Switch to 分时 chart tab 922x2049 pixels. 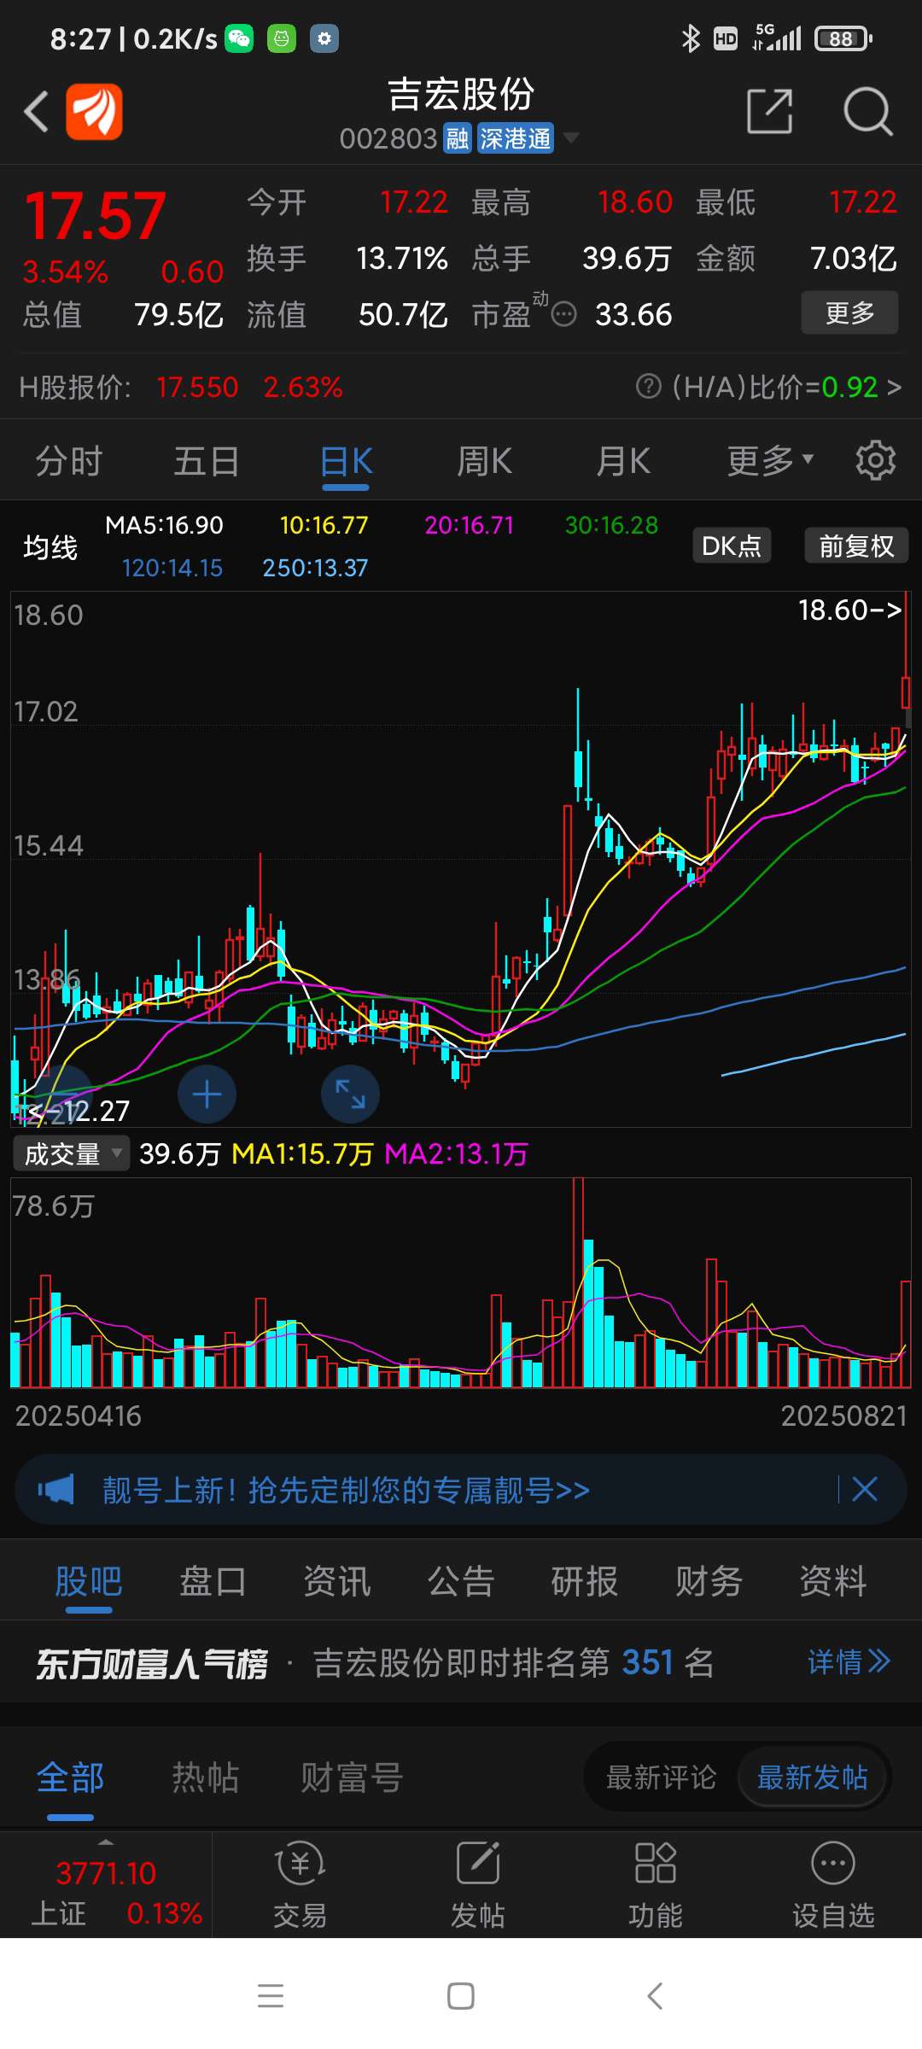tap(68, 461)
